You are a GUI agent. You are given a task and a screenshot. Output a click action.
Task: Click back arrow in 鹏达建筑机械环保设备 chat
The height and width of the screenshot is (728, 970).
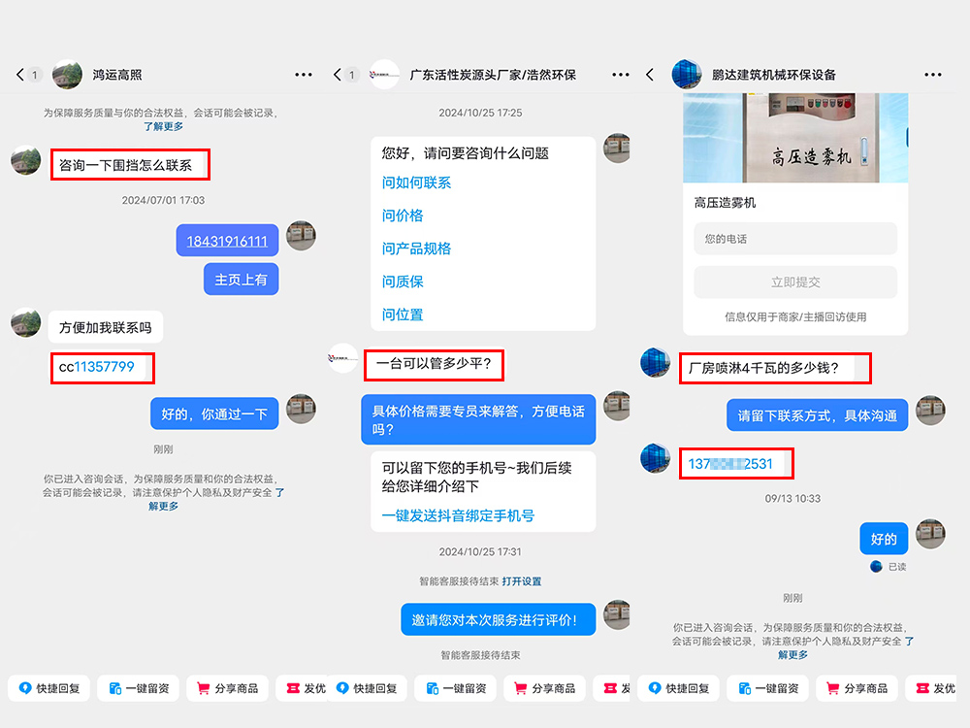click(x=650, y=75)
